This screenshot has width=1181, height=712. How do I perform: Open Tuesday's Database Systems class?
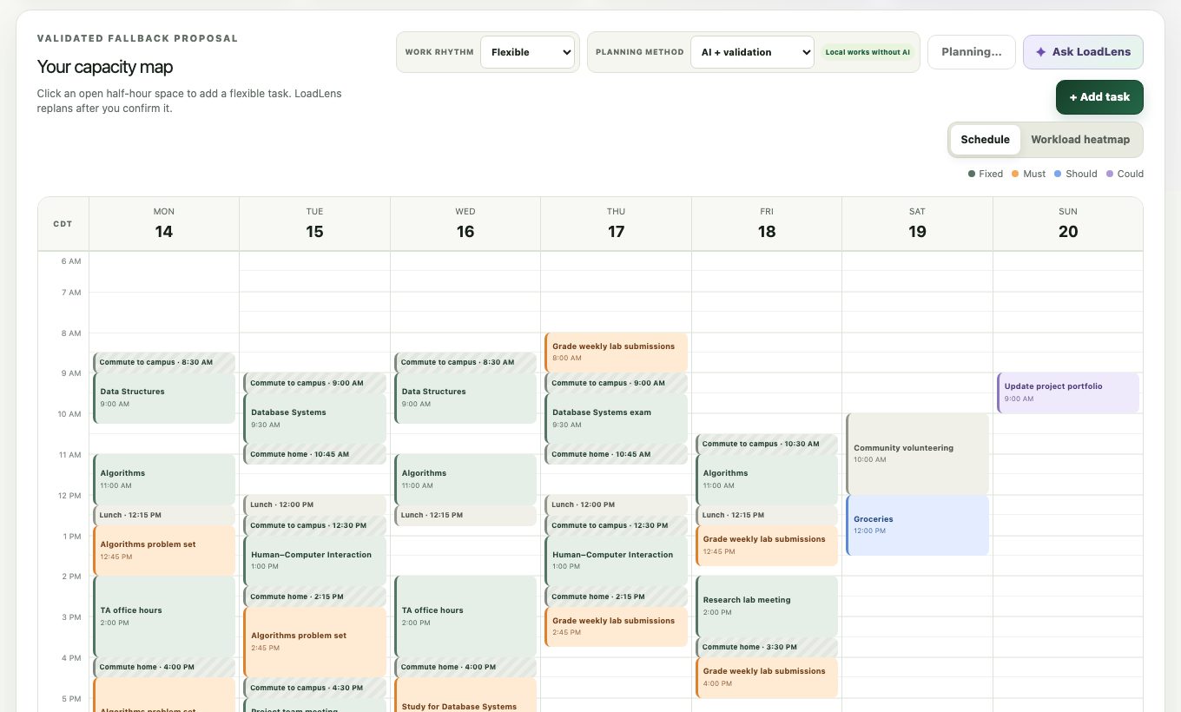coord(315,419)
